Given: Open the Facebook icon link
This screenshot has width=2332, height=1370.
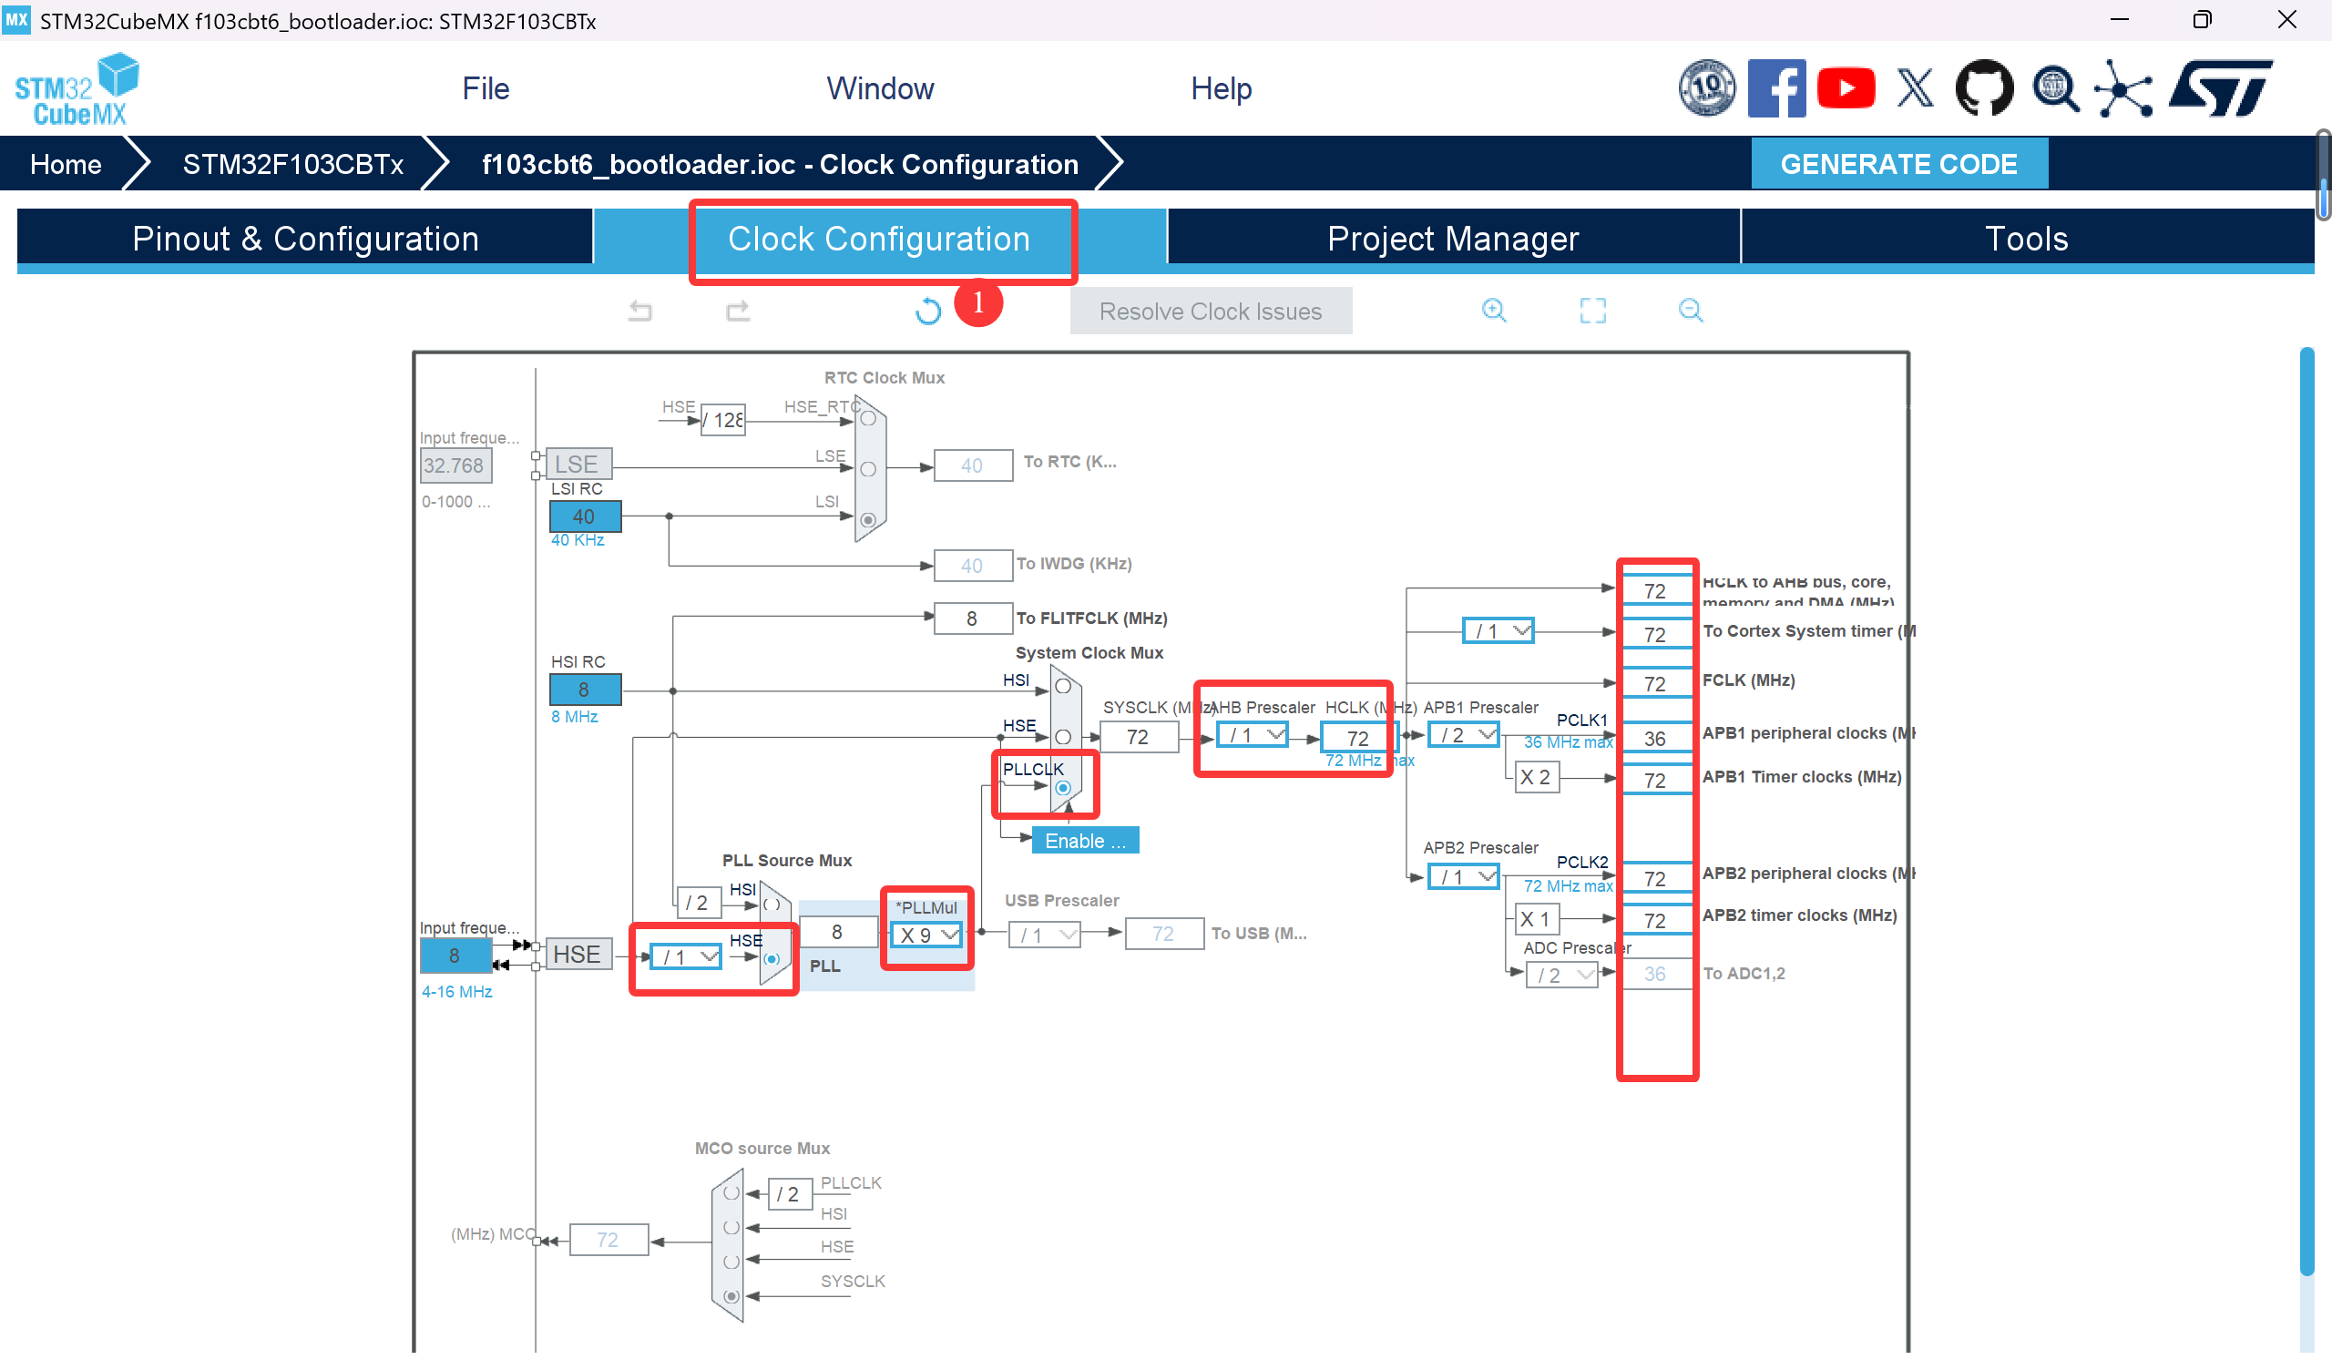Looking at the screenshot, I should tap(1775, 89).
